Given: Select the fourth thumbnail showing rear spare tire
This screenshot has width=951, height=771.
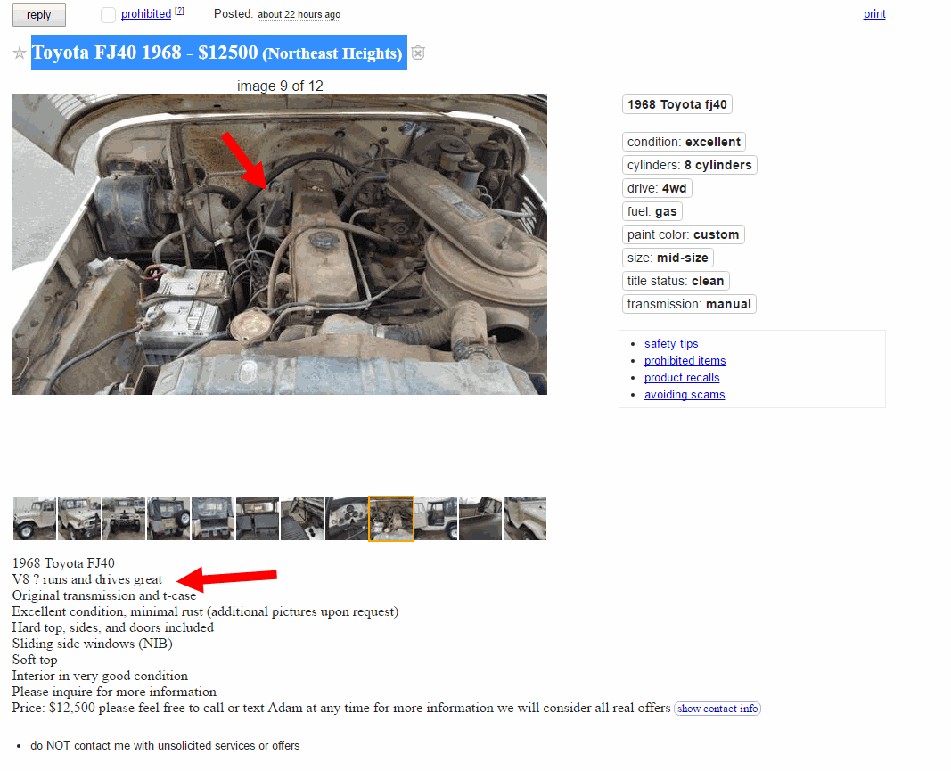Looking at the screenshot, I should coord(168,519).
